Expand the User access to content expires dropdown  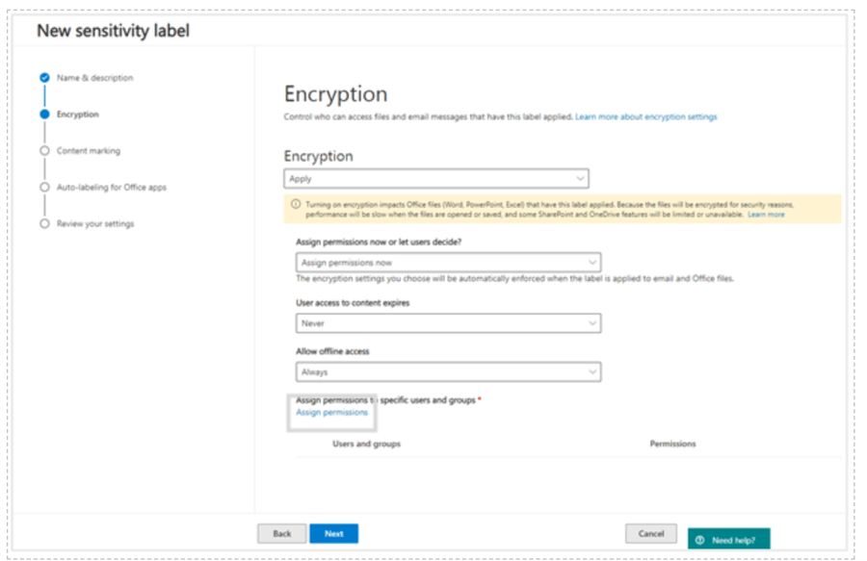click(x=447, y=323)
